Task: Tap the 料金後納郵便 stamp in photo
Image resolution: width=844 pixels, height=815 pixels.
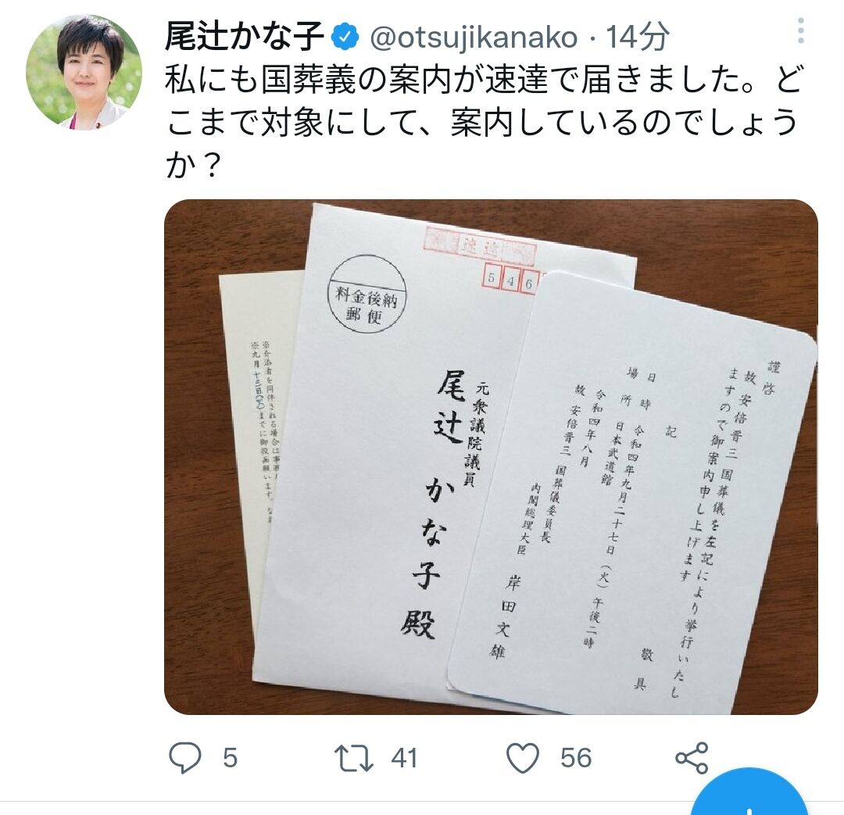Action: (367, 293)
